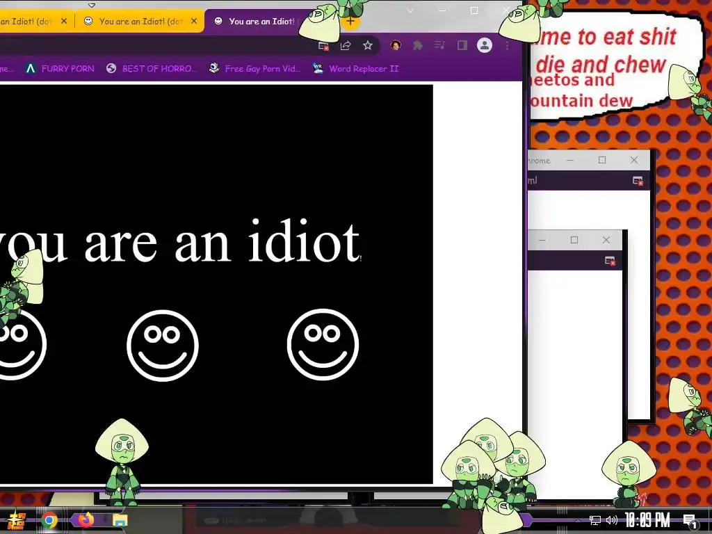Open the 'BEST OF HORRO...' bookmark
The image size is (712, 534).
(x=152, y=69)
